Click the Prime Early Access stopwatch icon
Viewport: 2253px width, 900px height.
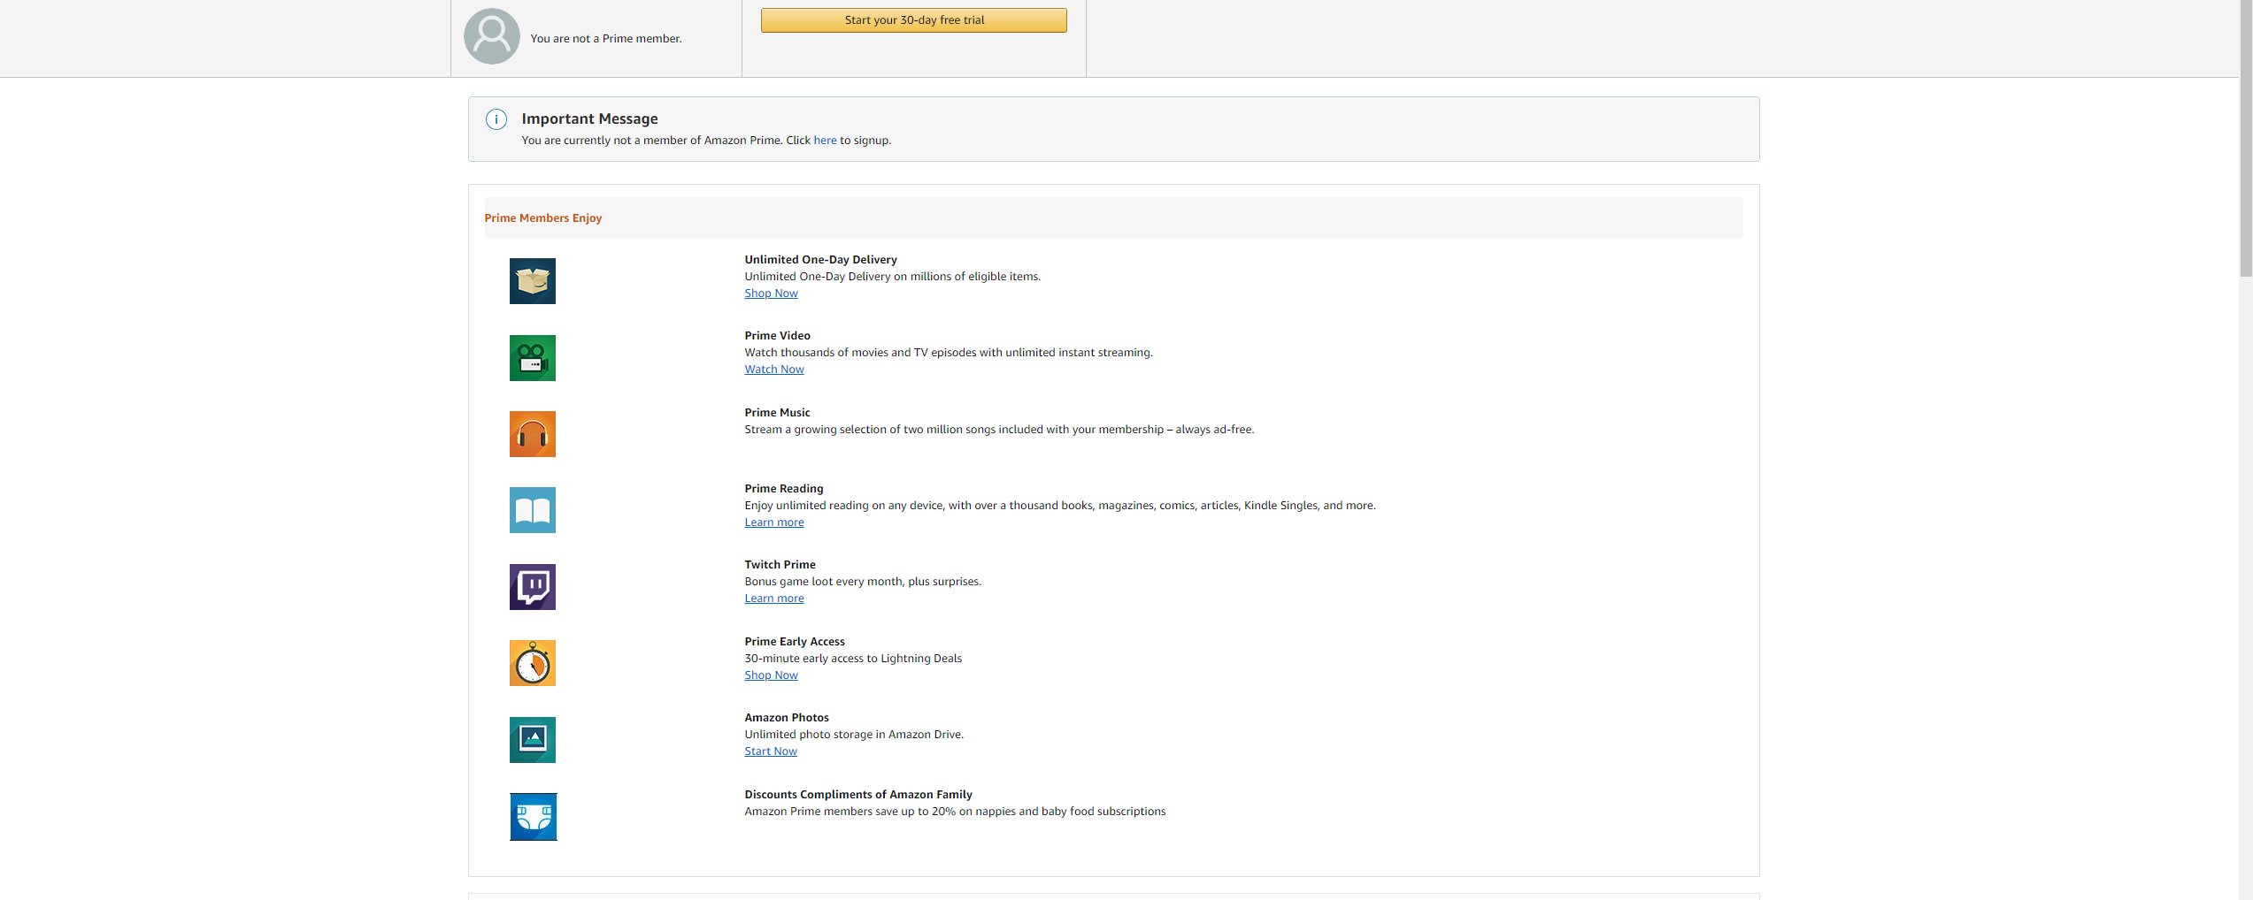(532, 663)
